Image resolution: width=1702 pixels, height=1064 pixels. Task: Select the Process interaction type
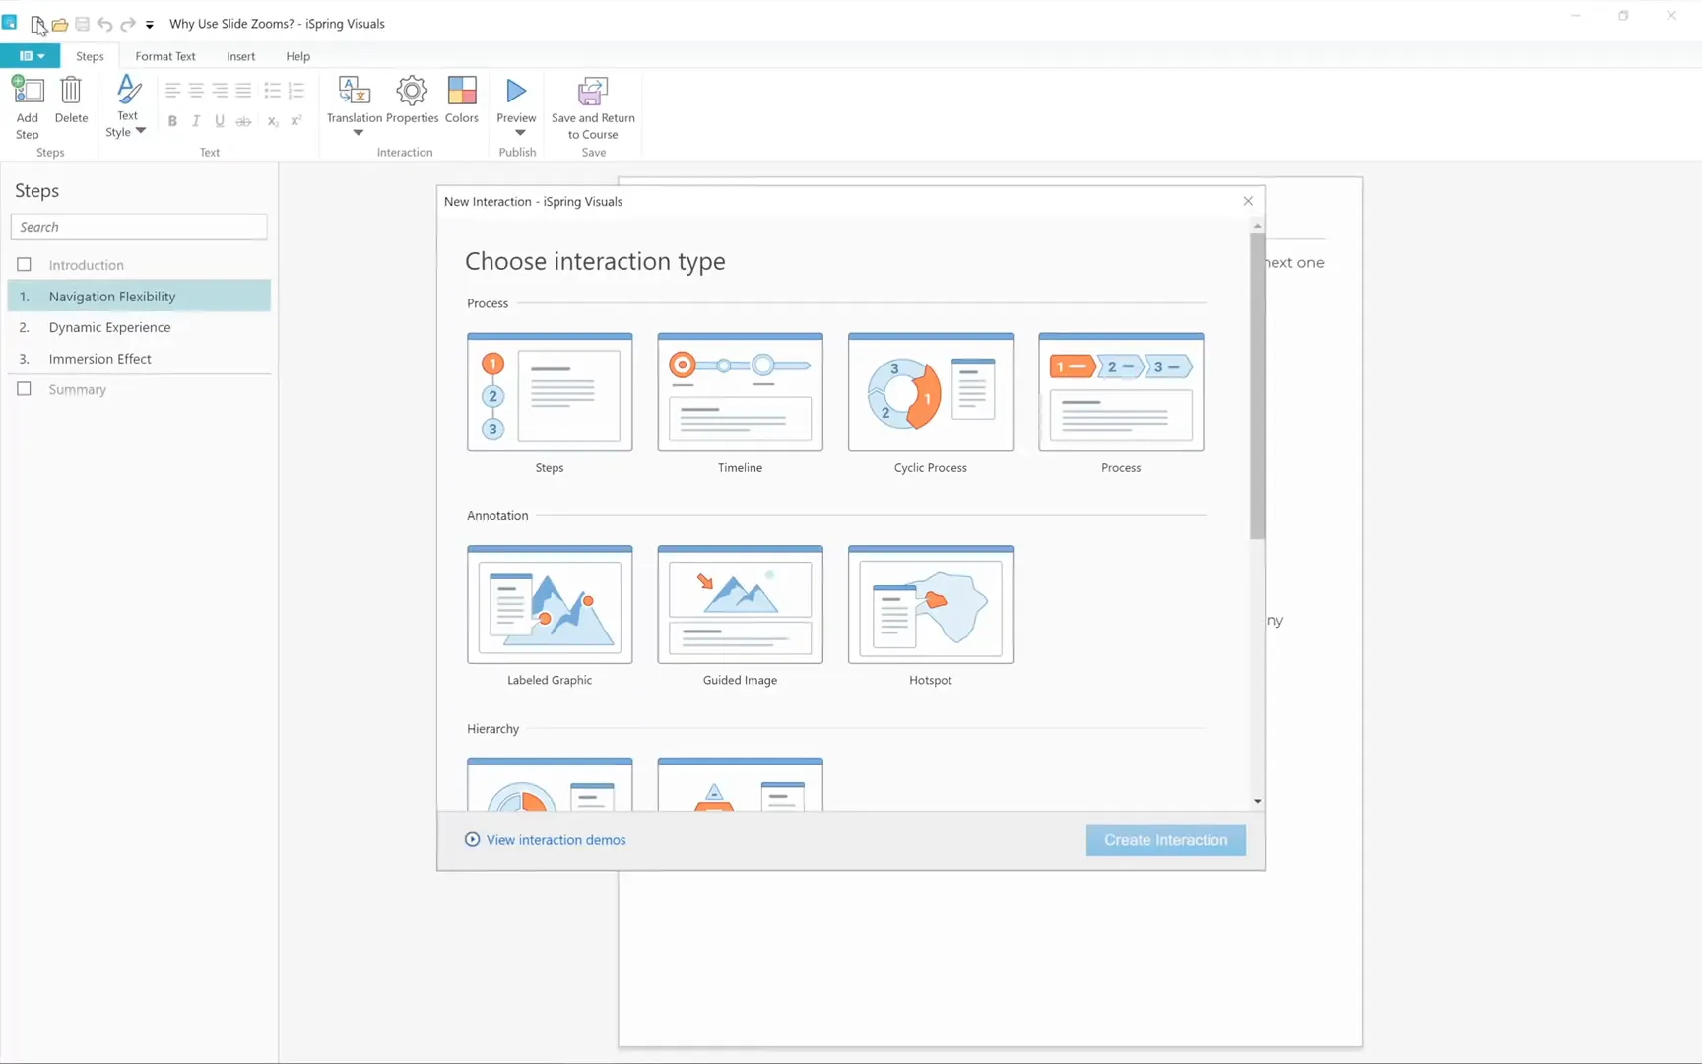1121,392
